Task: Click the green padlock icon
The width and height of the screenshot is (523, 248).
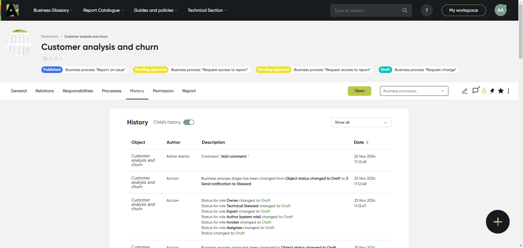Action: [484, 91]
